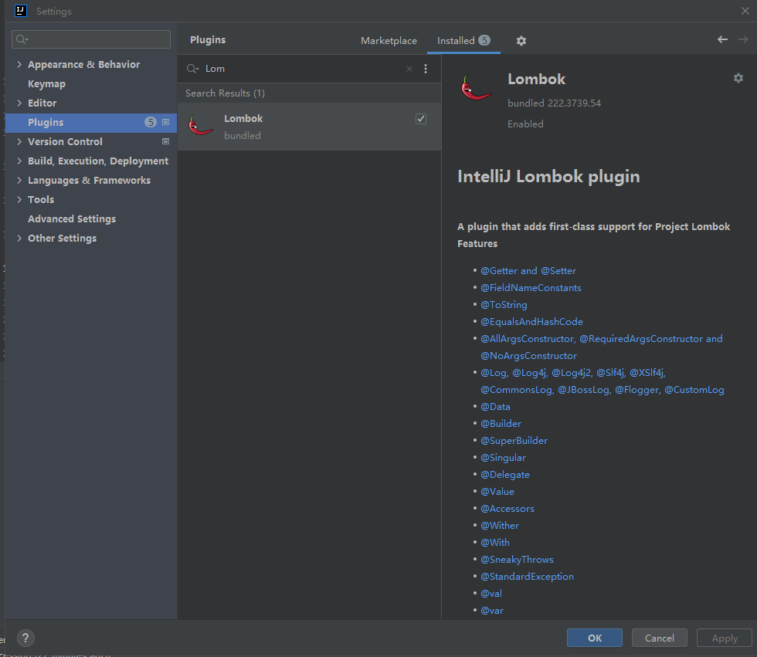The height and width of the screenshot is (657, 757).
Task: Click the Cancel button
Action: point(659,638)
